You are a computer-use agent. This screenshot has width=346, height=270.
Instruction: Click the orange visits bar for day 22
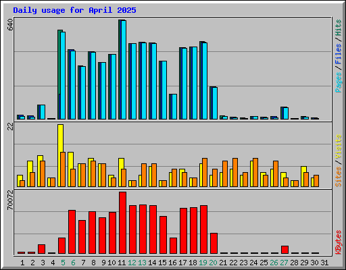point(235,173)
